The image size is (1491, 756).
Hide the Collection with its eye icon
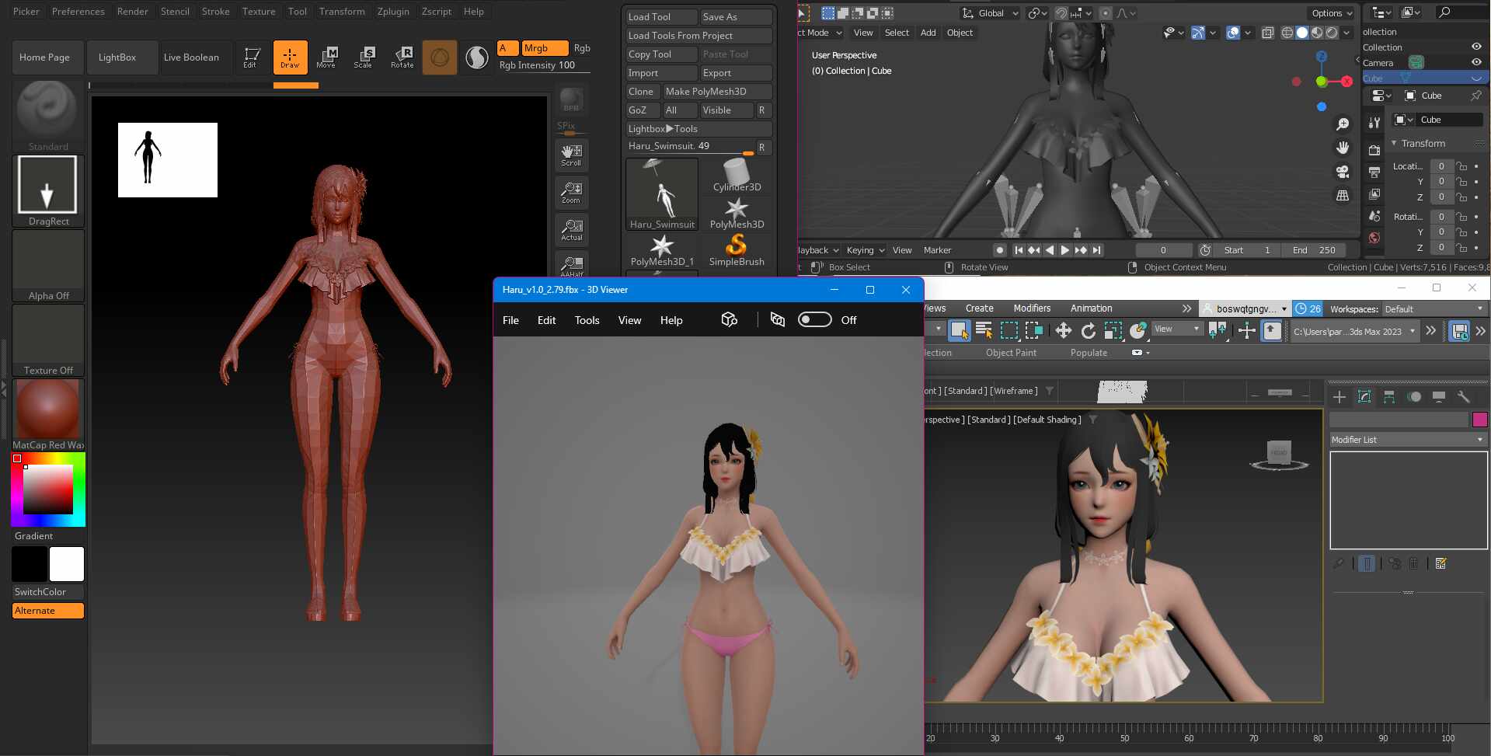[1475, 47]
